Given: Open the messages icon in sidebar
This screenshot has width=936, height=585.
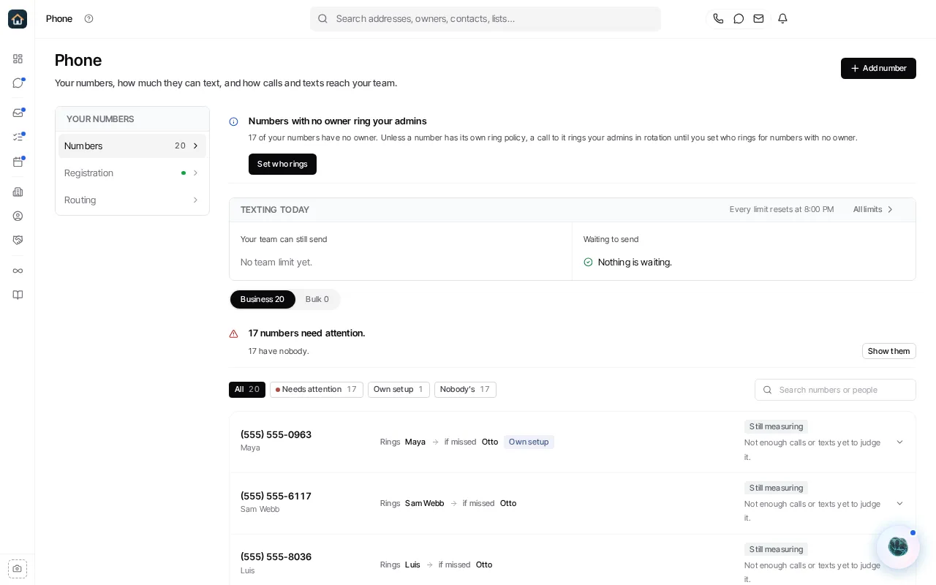Looking at the screenshot, I should point(18,83).
